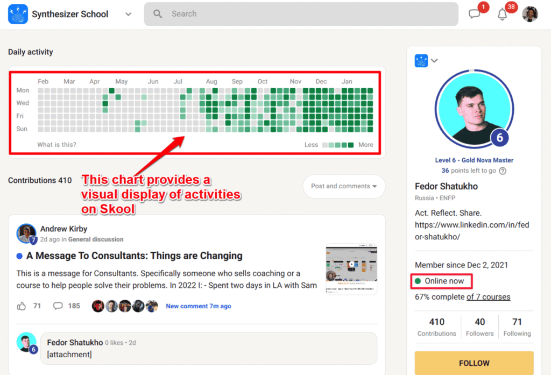This screenshot has width=551, height=375.
Task: Open your profile avatar in header
Action: click(530, 14)
